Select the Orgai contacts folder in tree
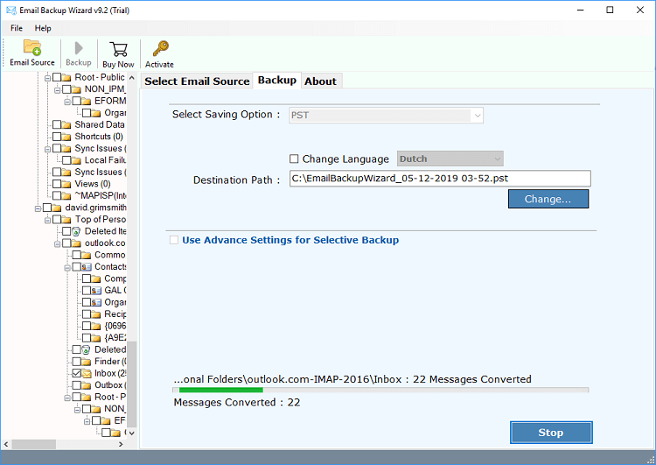This screenshot has height=465, width=656. pos(115,302)
